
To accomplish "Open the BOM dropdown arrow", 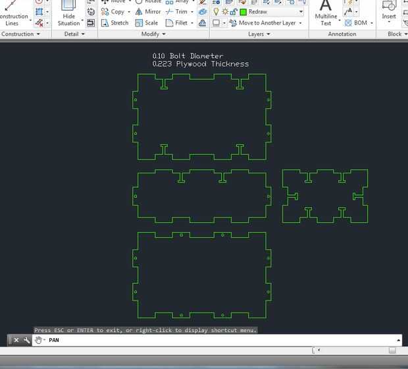I will tap(372, 23).
